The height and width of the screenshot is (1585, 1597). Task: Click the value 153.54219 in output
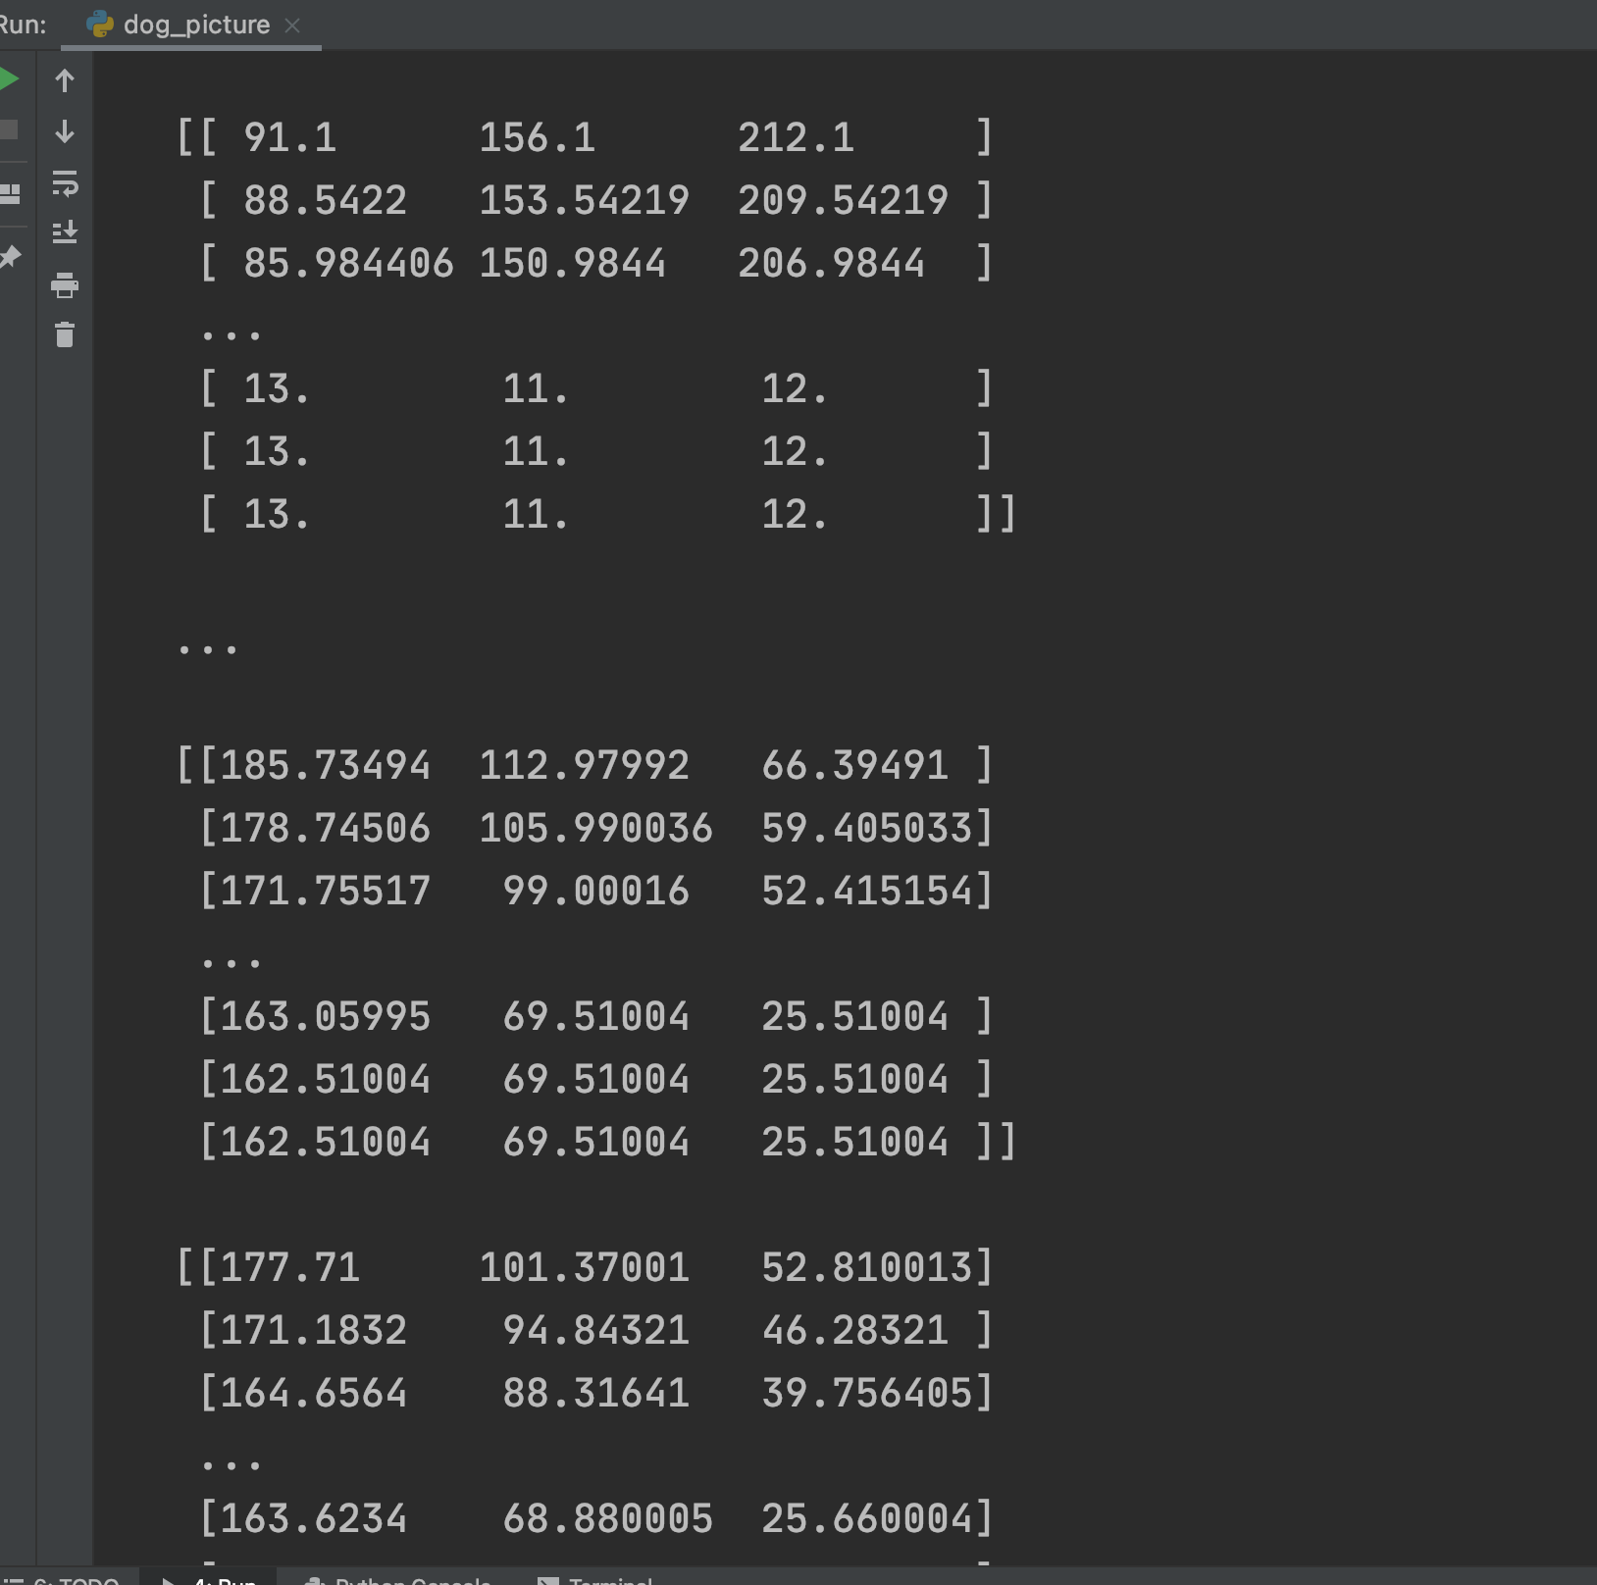(x=584, y=200)
